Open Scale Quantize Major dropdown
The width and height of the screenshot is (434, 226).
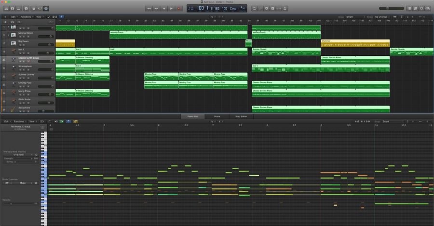click(23, 183)
